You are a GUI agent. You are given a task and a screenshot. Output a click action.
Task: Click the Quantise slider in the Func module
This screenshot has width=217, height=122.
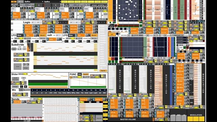tap(41, 17)
